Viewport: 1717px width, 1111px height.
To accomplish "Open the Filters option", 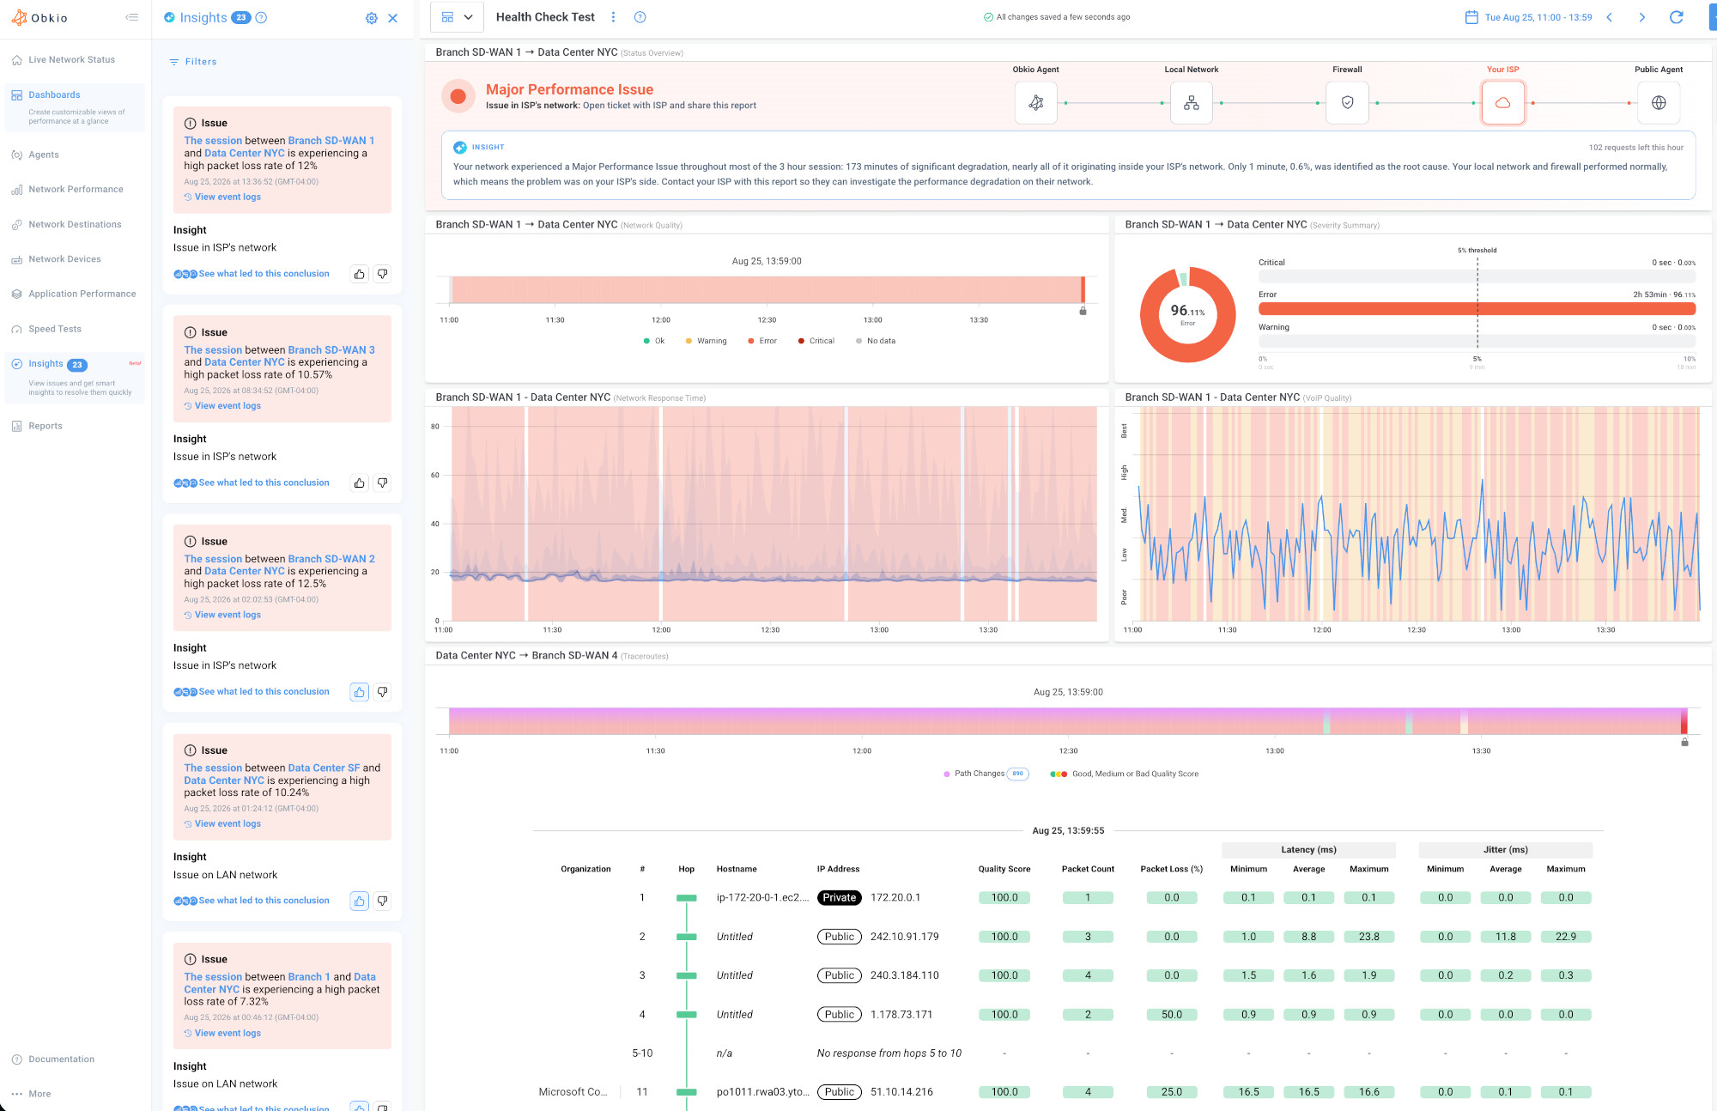I will point(193,62).
